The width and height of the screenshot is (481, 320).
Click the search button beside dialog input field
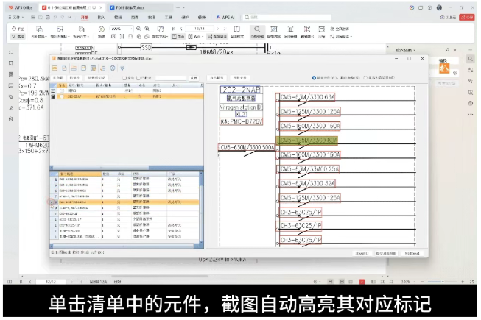(x=194, y=78)
